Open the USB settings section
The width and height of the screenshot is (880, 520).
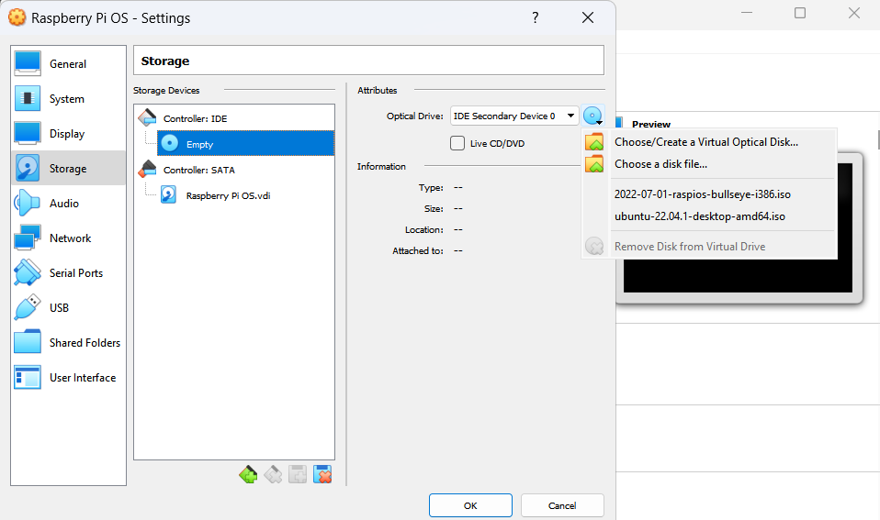pyautogui.click(x=59, y=308)
